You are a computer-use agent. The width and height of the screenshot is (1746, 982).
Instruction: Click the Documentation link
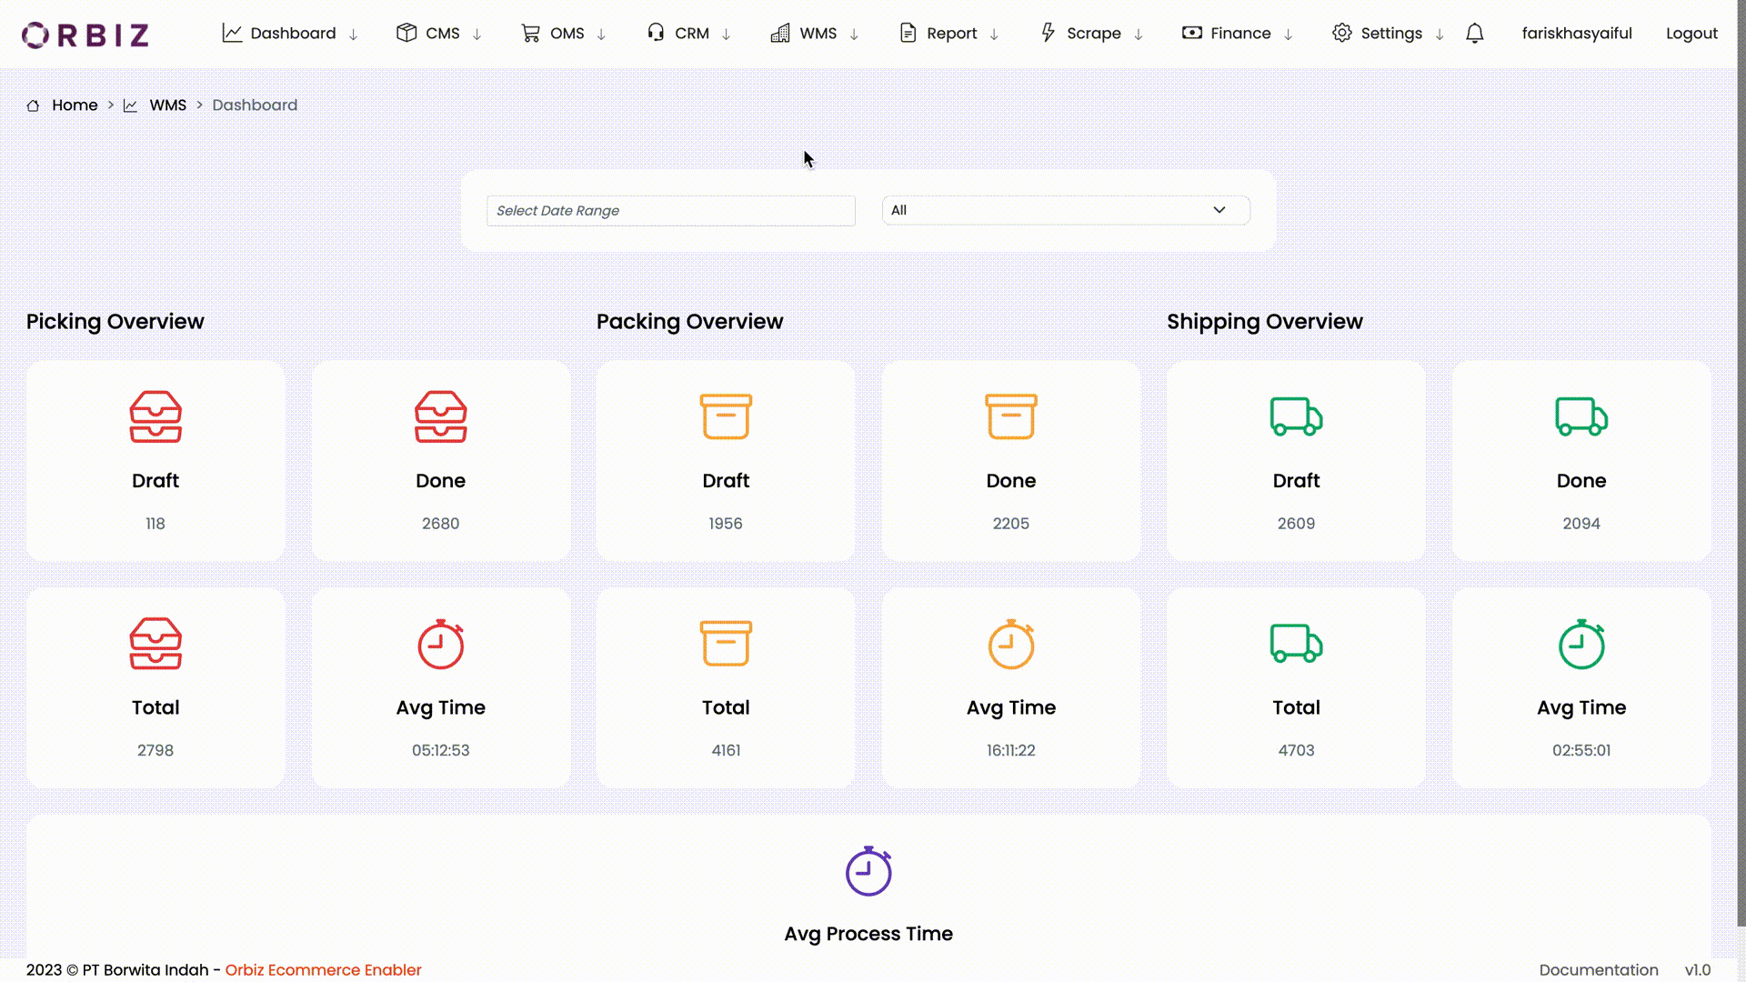point(1599,970)
